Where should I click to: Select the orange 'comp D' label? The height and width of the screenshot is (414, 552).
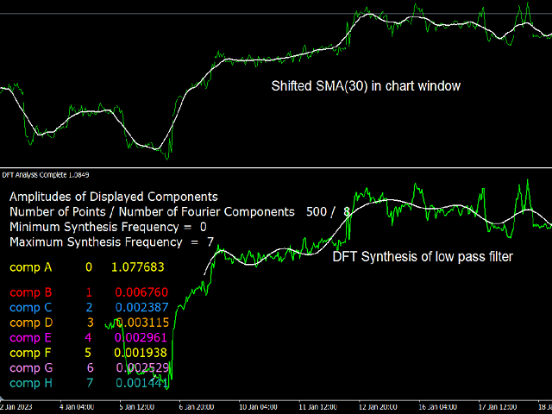click(x=31, y=323)
